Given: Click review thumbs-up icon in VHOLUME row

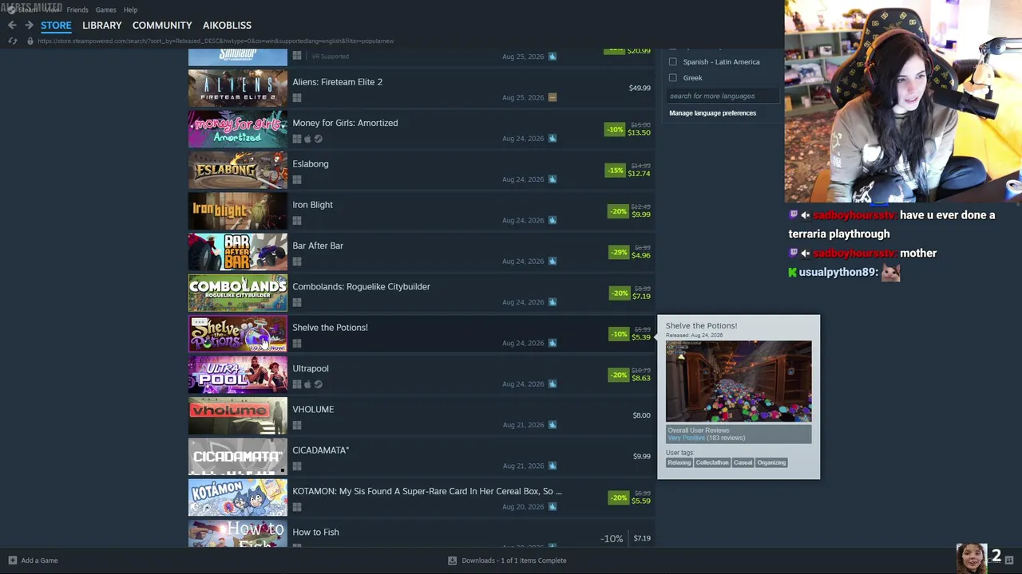Looking at the screenshot, I should [x=552, y=425].
